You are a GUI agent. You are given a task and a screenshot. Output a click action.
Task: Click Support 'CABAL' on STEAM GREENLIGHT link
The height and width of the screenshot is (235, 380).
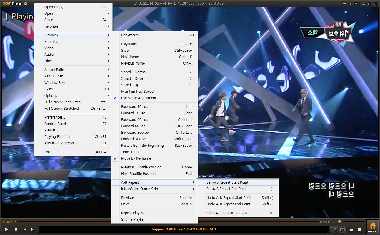click(184, 229)
